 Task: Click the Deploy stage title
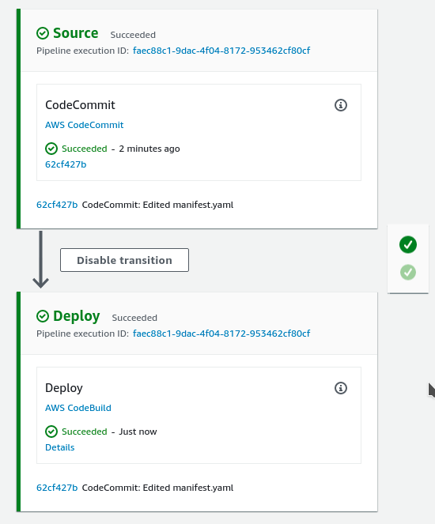click(77, 316)
